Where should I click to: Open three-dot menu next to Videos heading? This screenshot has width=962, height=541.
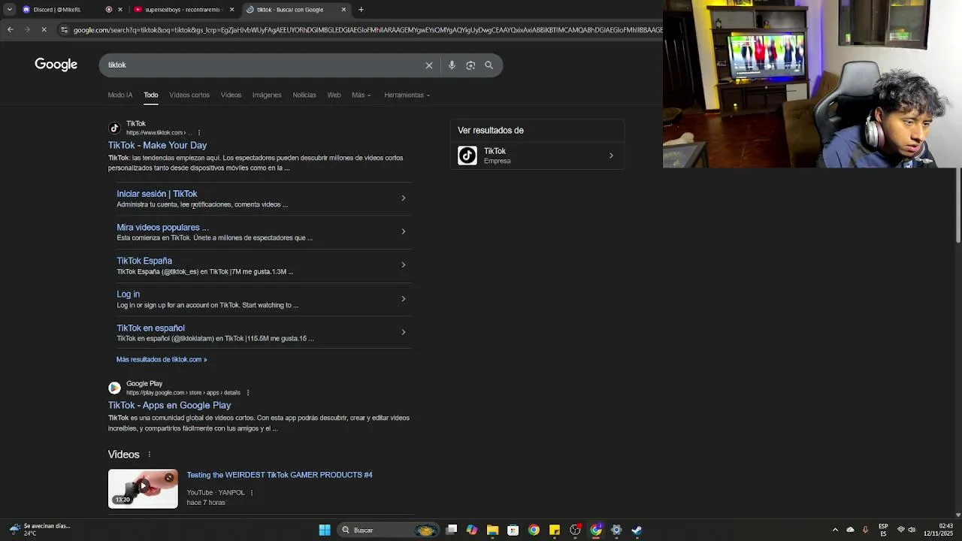149,455
